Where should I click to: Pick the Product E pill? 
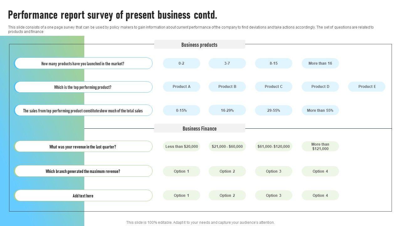[367, 87]
